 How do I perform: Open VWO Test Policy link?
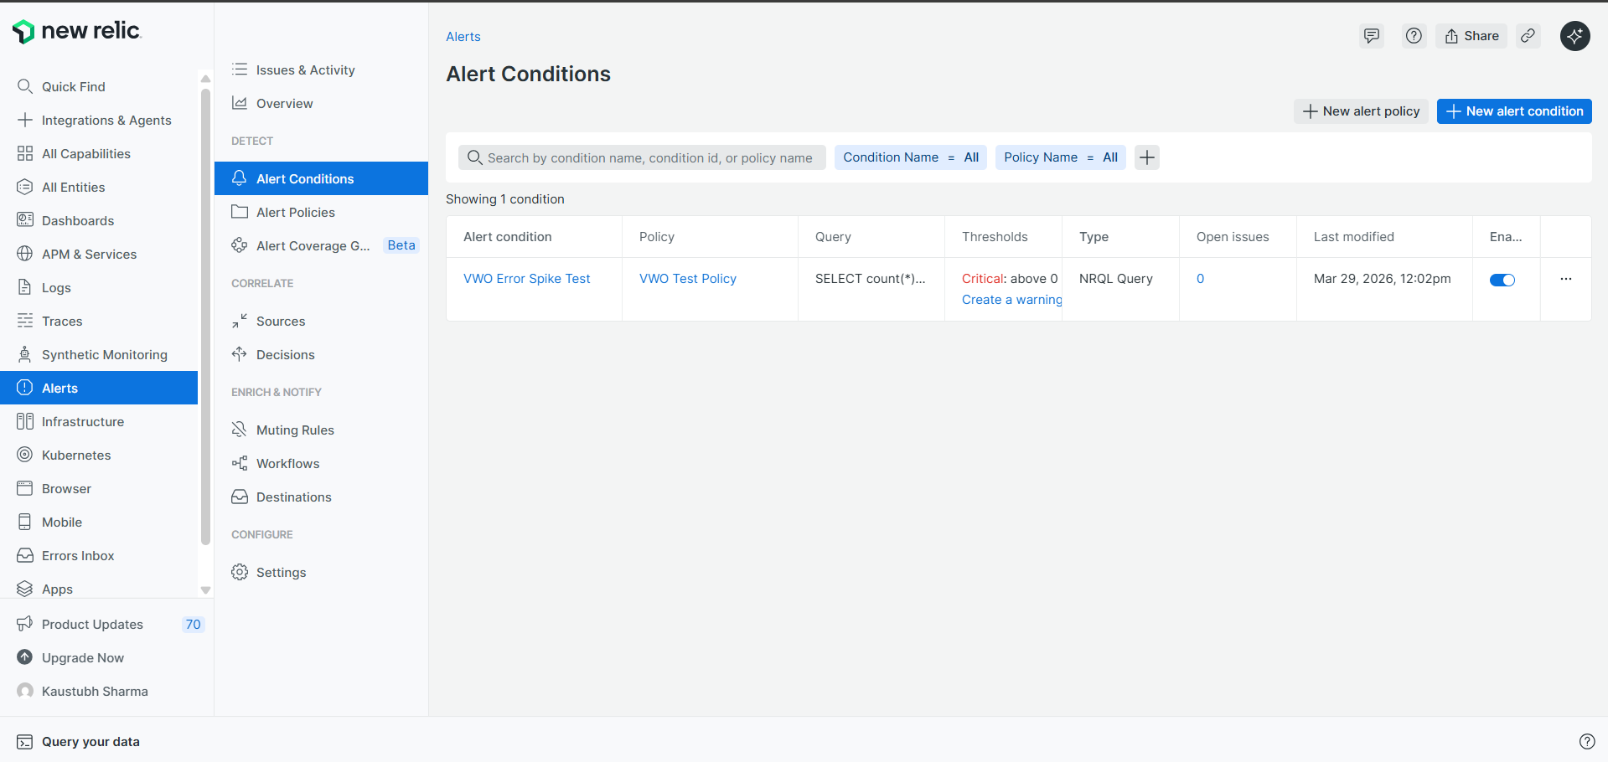tap(688, 279)
